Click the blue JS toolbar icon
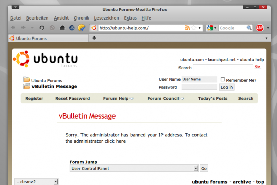Image resolution: width=277 pixels, height=185 pixels. (x=72, y=28)
